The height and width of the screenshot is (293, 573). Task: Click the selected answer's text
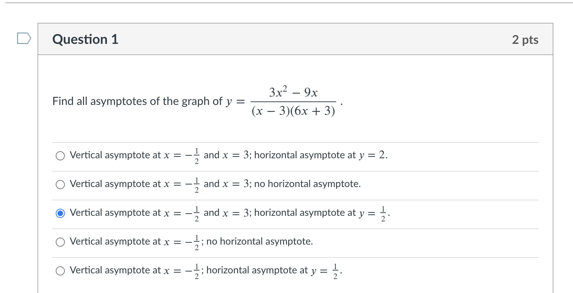(x=228, y=213)
